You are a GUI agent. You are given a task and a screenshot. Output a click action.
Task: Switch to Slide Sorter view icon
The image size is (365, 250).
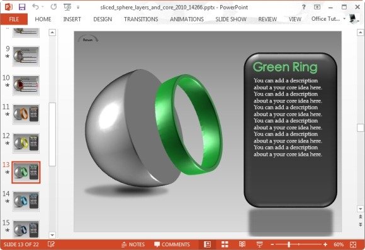225,244
